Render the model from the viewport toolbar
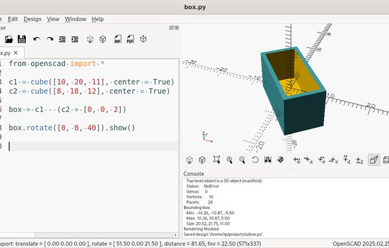The image size is (389, 248). pos(202,160)
